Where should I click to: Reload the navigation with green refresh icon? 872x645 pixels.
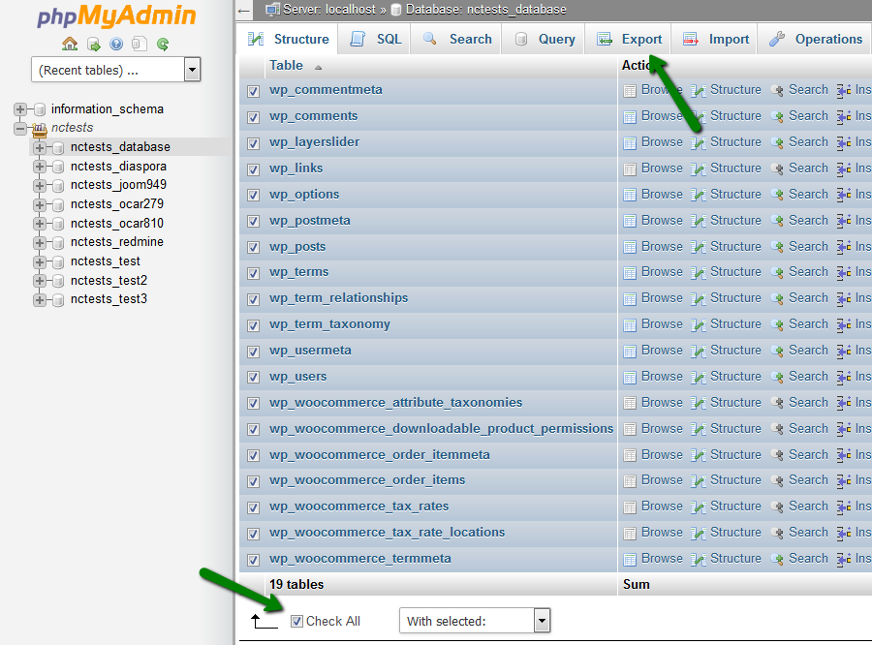click(x=163, y=44)
